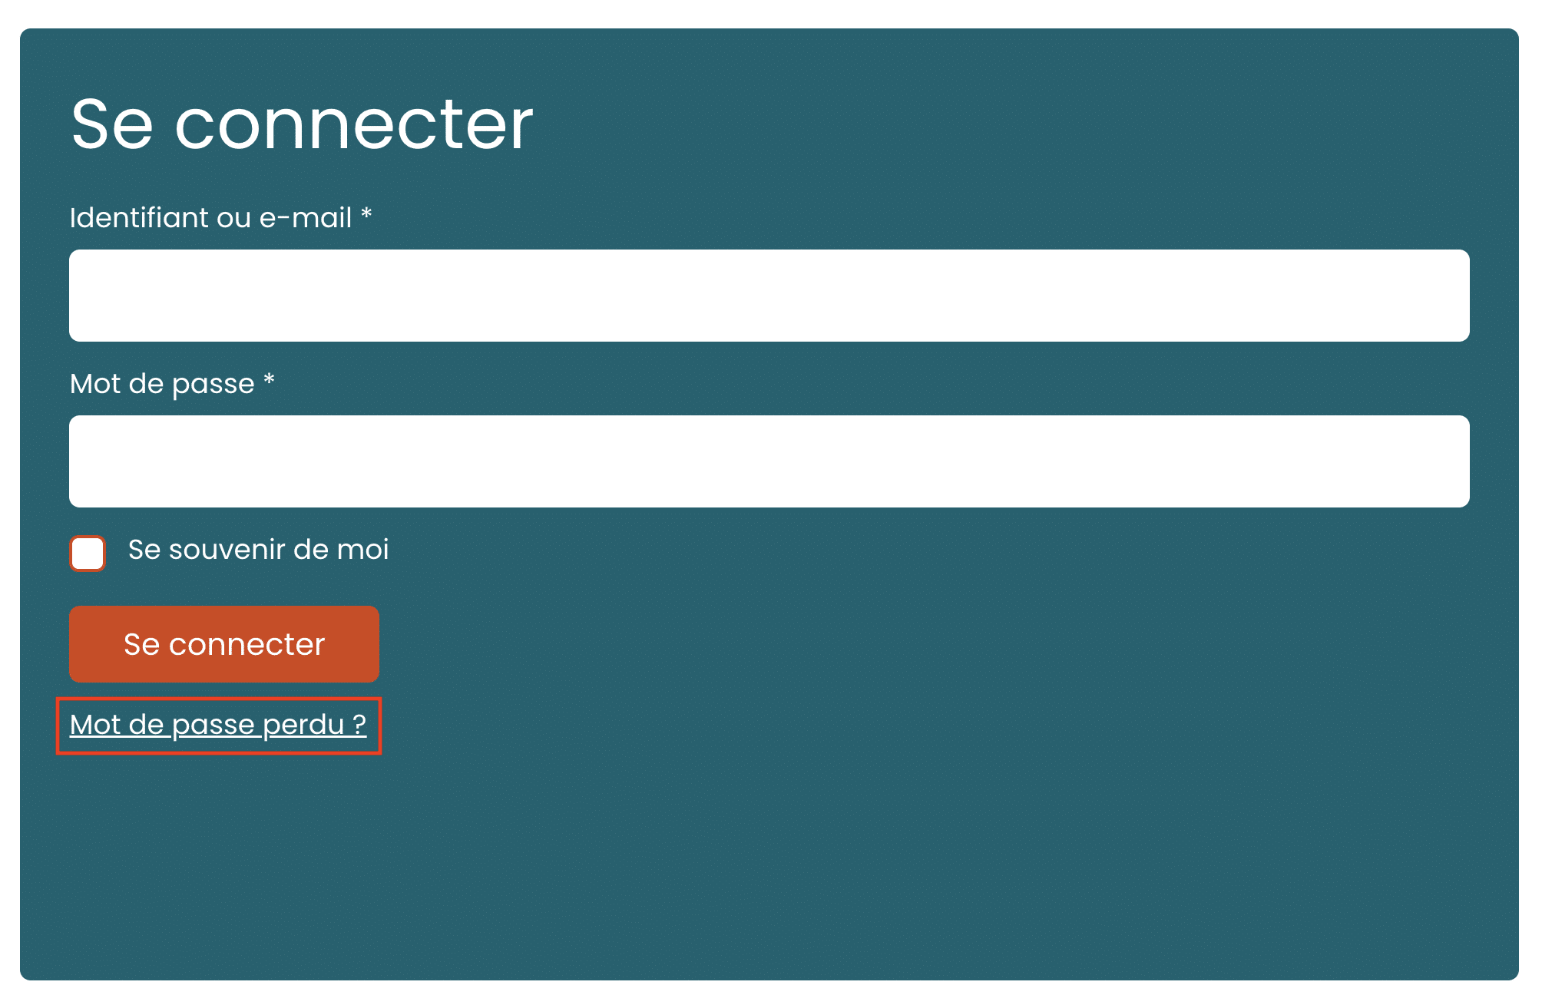The height and width of the screenshot is (995, 1542).
Task: Click the "Mot de passe" field label
Action: (162, 384)
